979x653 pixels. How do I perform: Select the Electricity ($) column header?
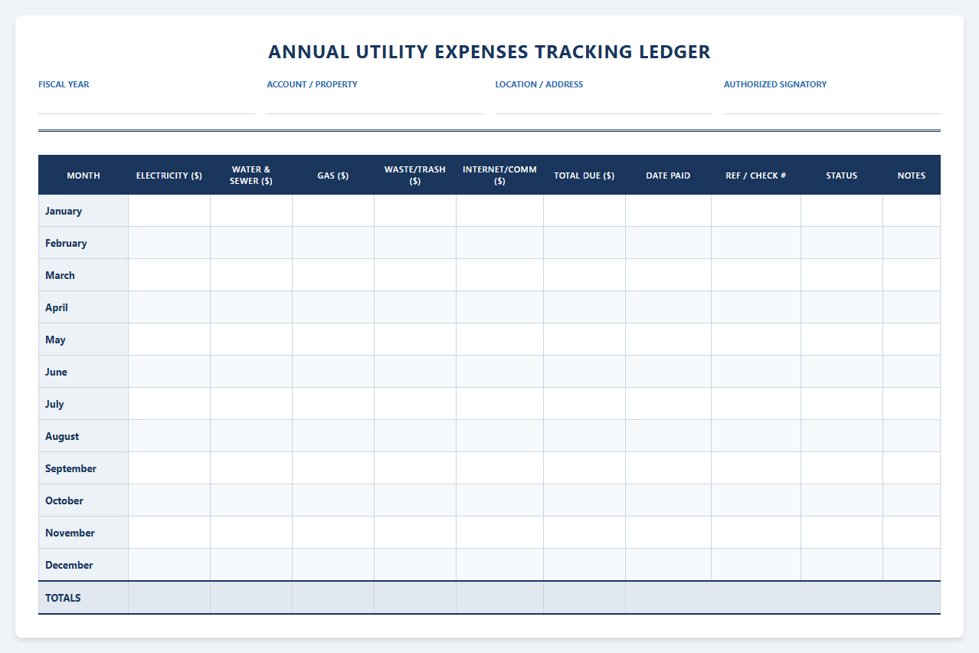coord(169,176)
